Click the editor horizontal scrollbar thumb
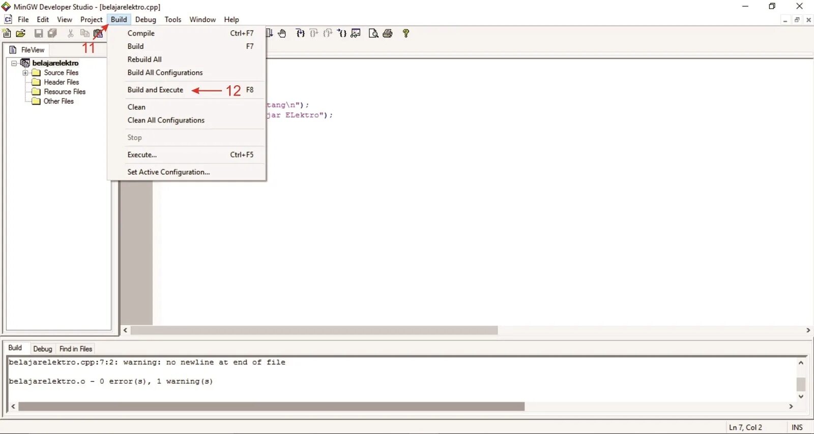 click(314, 330)
